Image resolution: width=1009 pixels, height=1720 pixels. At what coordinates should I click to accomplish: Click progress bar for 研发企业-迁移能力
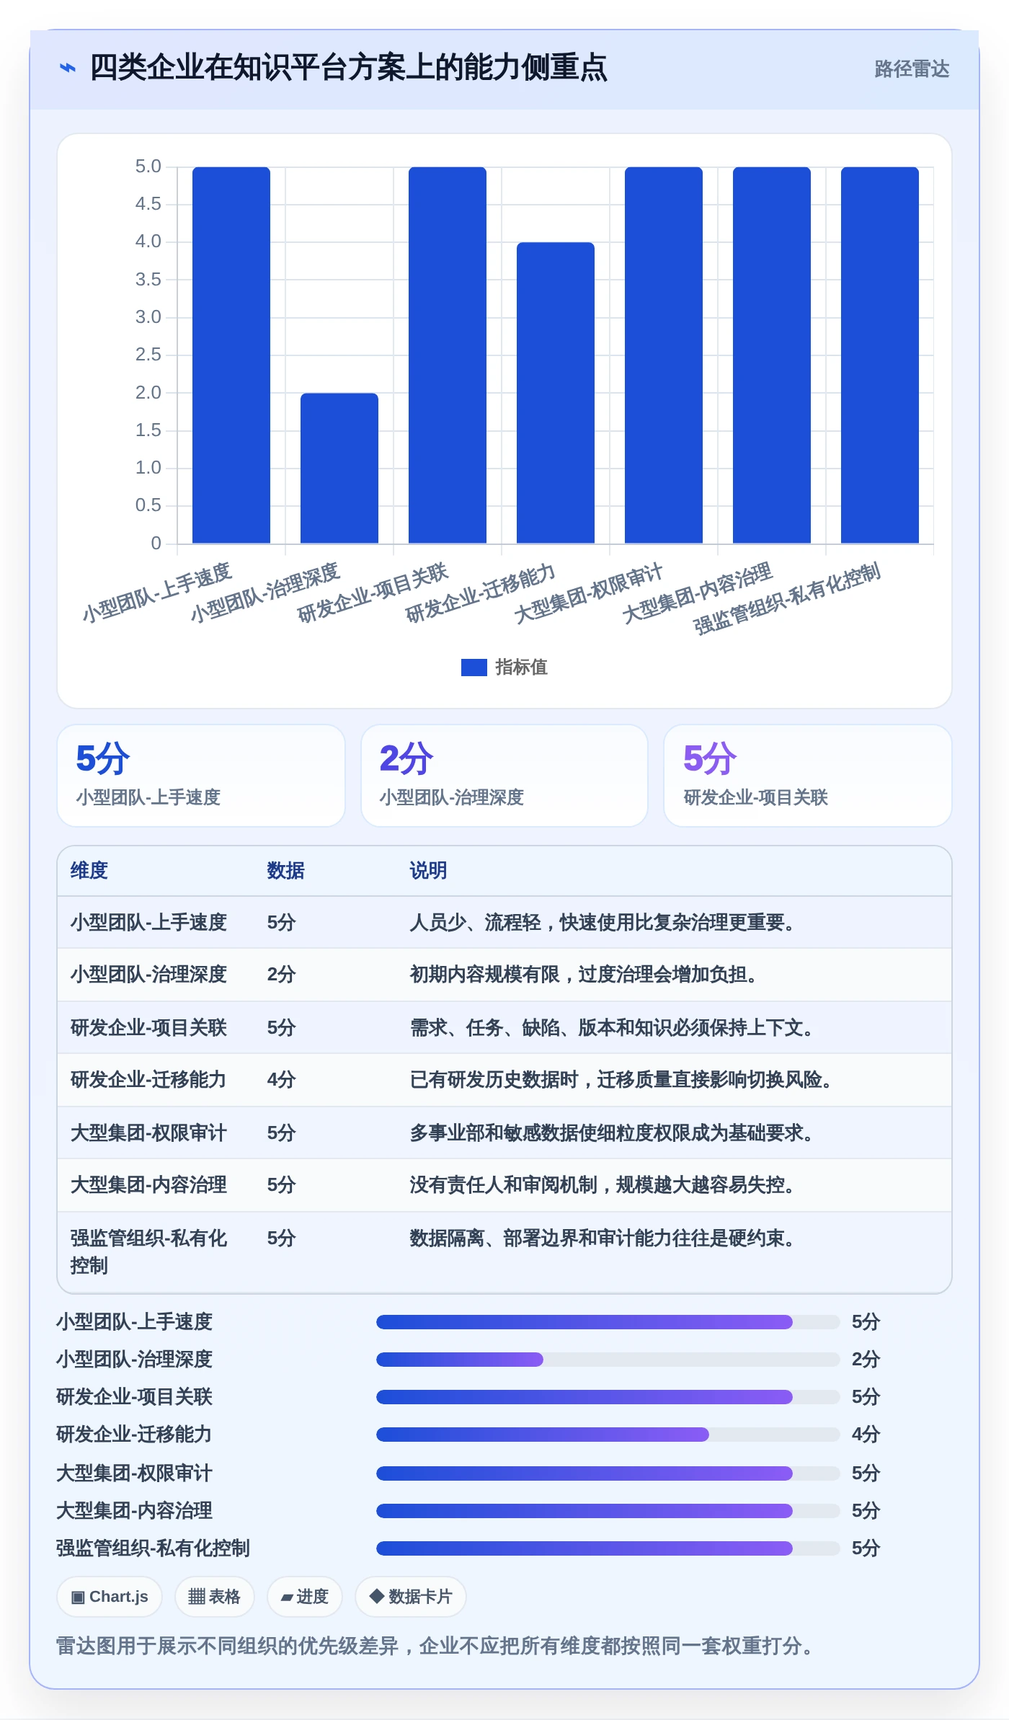(608, 1435)
